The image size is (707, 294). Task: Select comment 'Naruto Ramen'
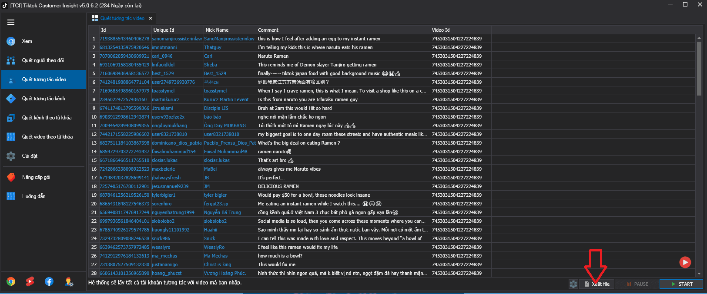click(273, 56)
